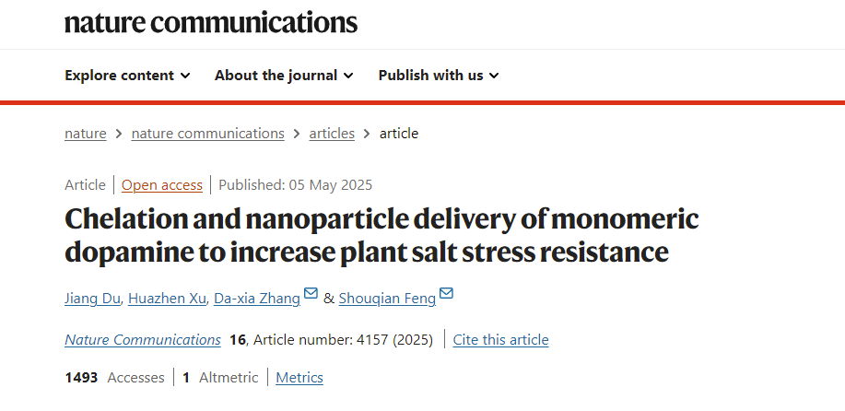Expand Publish with us menu
Image resolution: width=845 pixels, height=411 pixels.
[439, 76]
